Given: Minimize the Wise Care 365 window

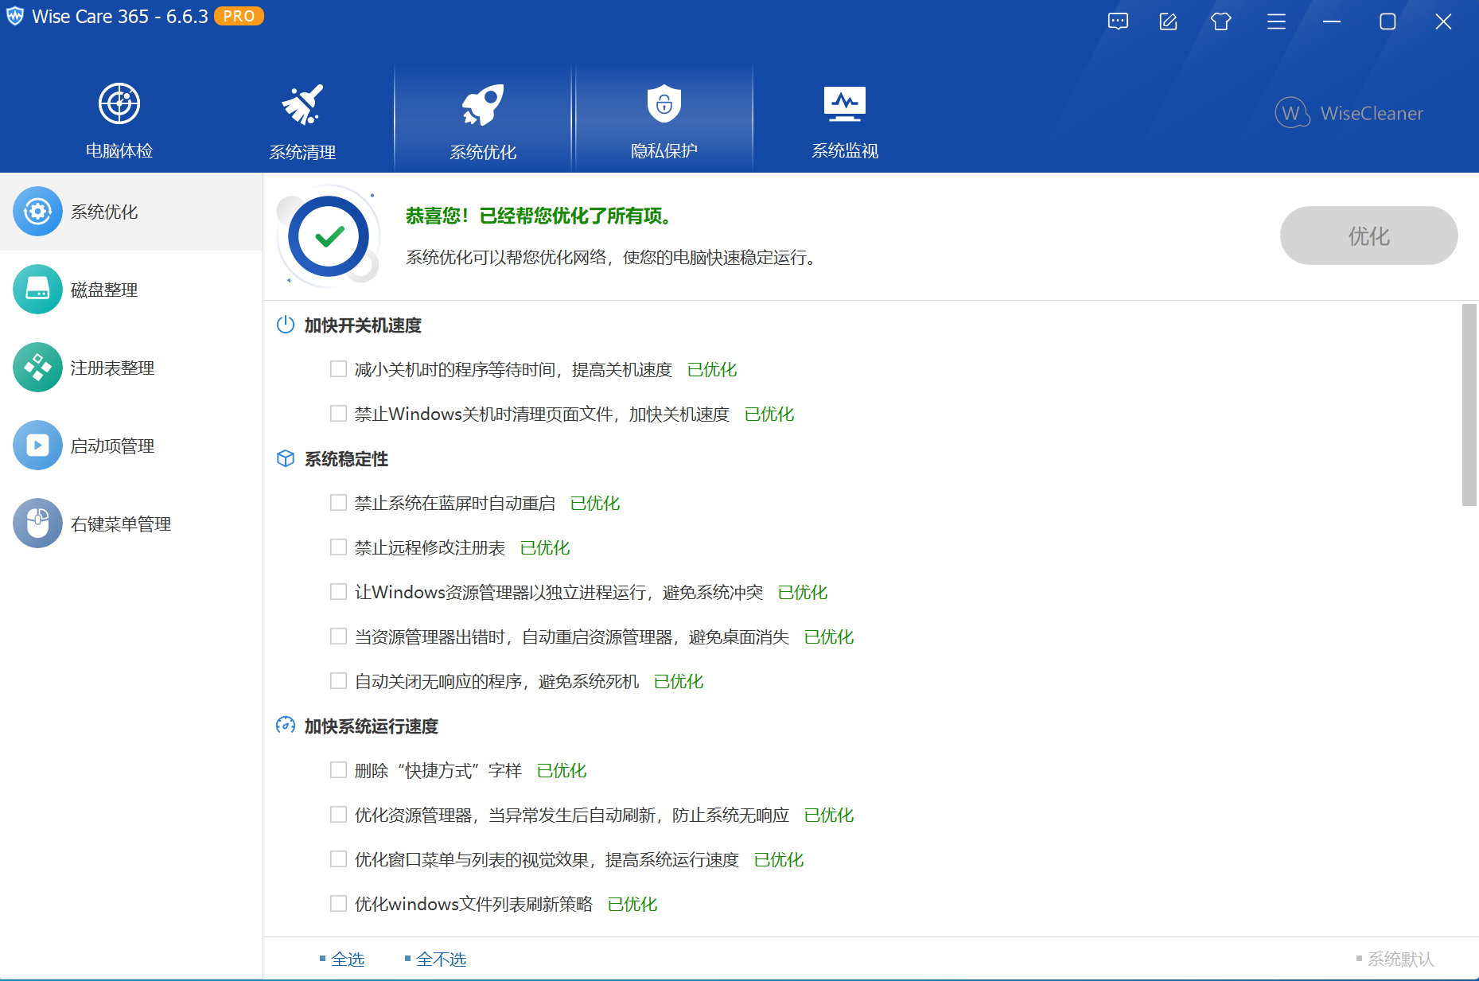Looking at the screenshot, I should click(1332, 21).
